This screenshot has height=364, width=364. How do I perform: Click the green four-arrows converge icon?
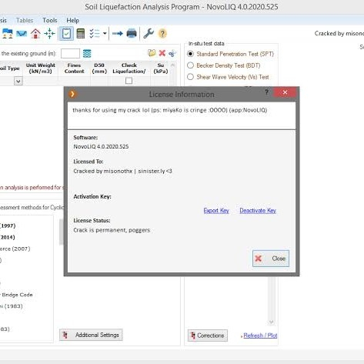49,34
